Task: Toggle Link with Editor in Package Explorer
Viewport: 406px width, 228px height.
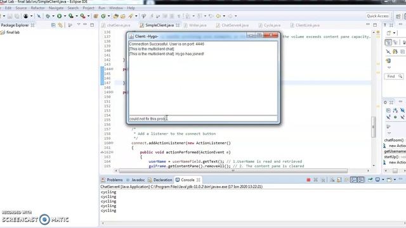Action: click(x=60, y=25)
